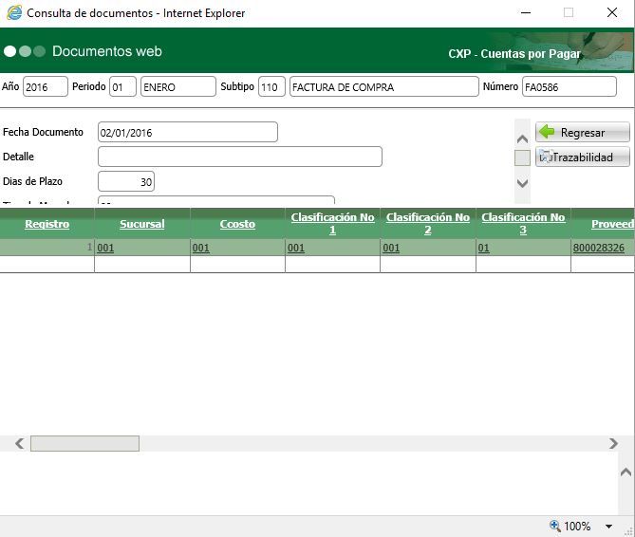Sort by the Sucursal column header

point(142,224)
